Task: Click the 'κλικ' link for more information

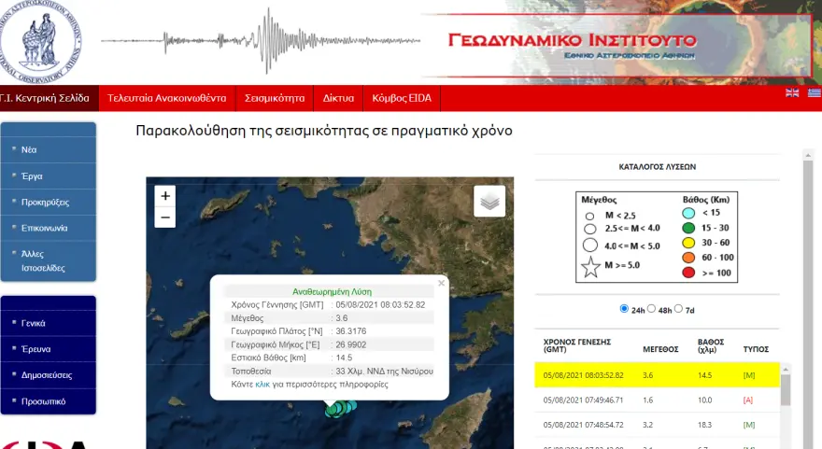Action: 262,384
